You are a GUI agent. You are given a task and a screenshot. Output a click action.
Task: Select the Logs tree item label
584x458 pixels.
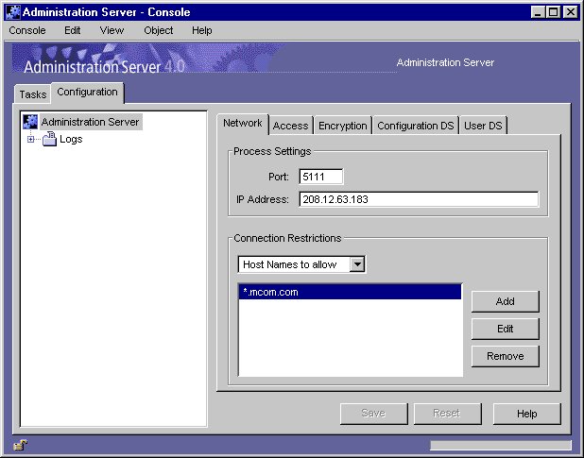[x=71, y=139]
